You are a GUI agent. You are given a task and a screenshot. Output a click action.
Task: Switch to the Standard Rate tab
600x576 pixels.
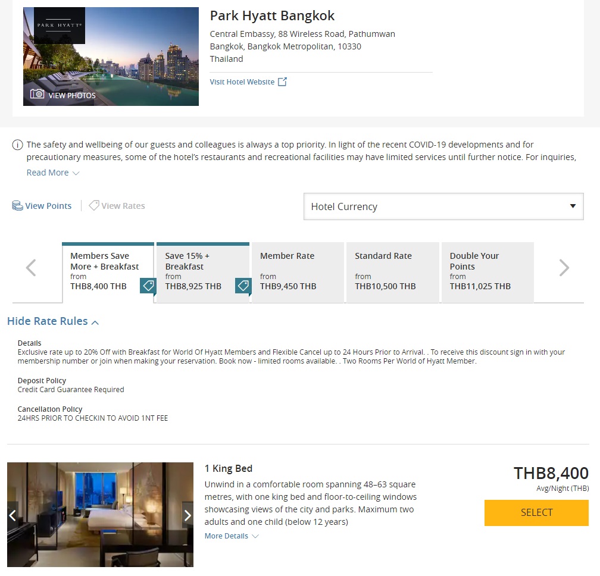(x=392, y=273)
